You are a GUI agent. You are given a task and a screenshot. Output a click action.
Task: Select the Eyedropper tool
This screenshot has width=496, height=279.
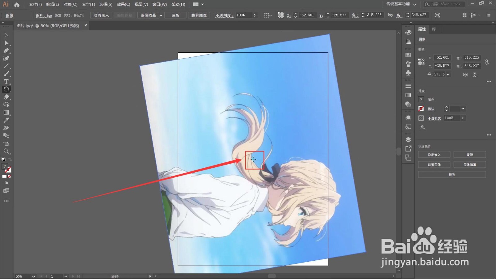[6, 120]
